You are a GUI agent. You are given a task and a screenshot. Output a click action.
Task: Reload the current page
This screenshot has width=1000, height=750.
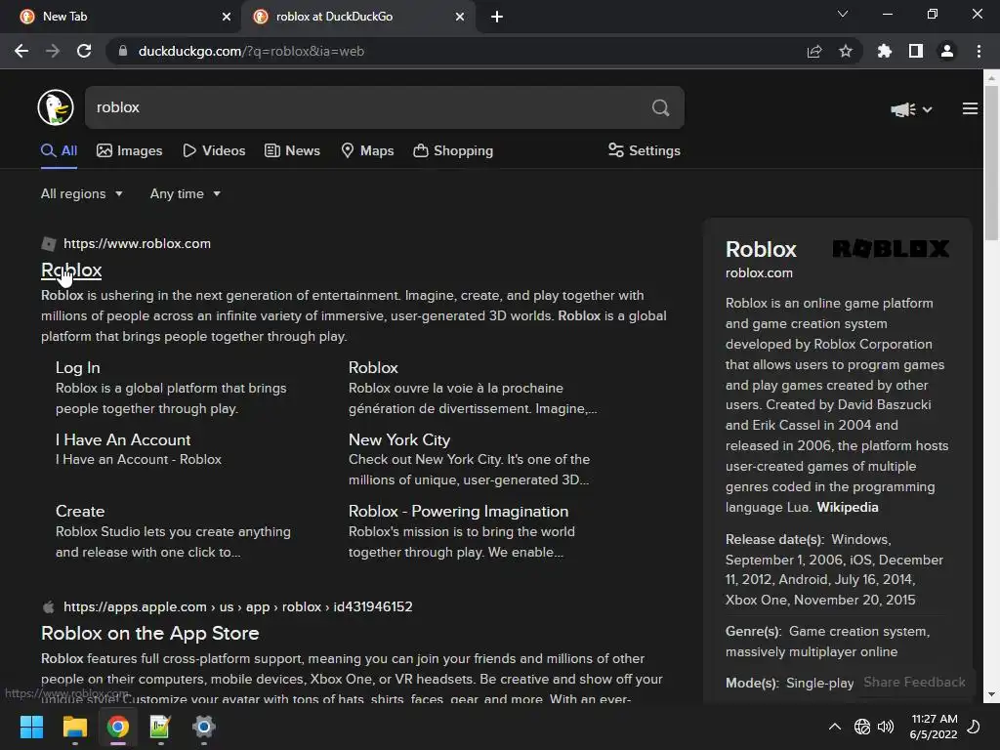[84, 51]
